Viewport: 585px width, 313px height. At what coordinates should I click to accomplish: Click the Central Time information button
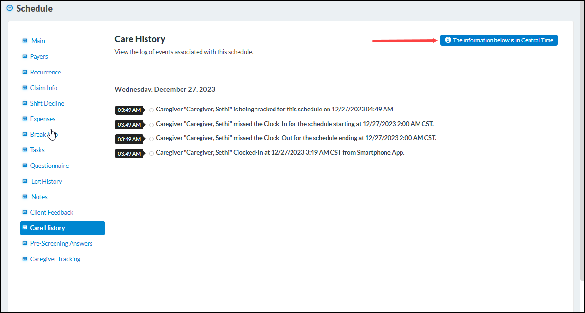pos(498,40)
